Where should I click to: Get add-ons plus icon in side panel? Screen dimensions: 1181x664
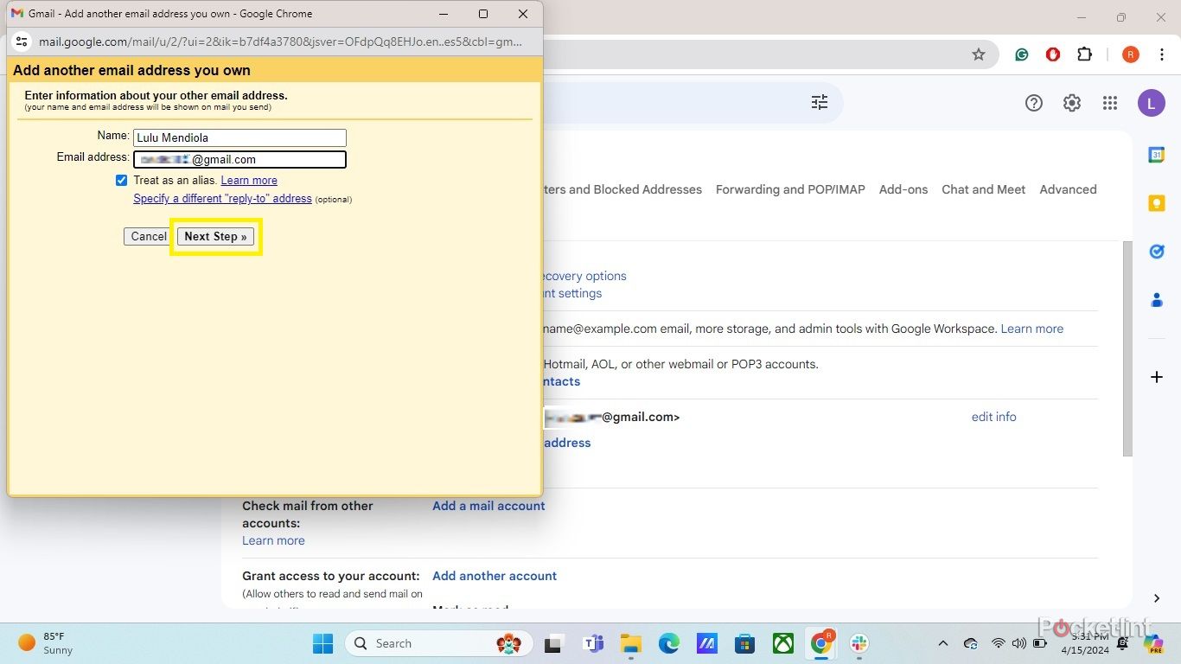1157,377
